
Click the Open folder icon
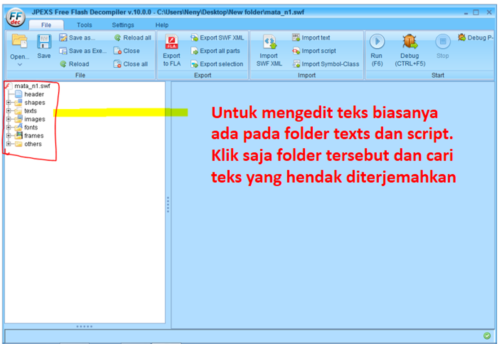[x=19, y=41]
